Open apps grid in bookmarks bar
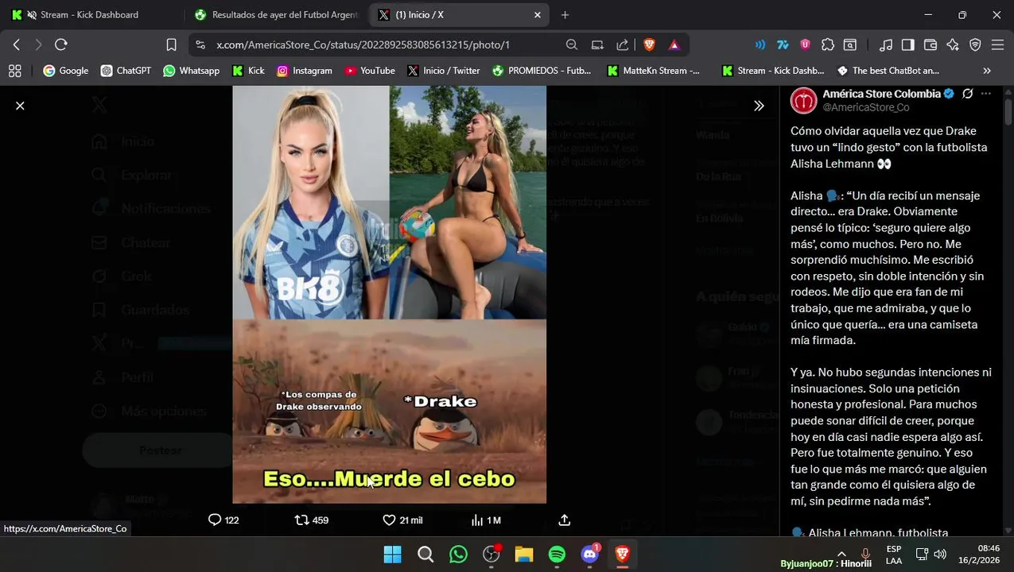Image resolution: width=1014 pixels, height=572 pixels. [14, 71]
